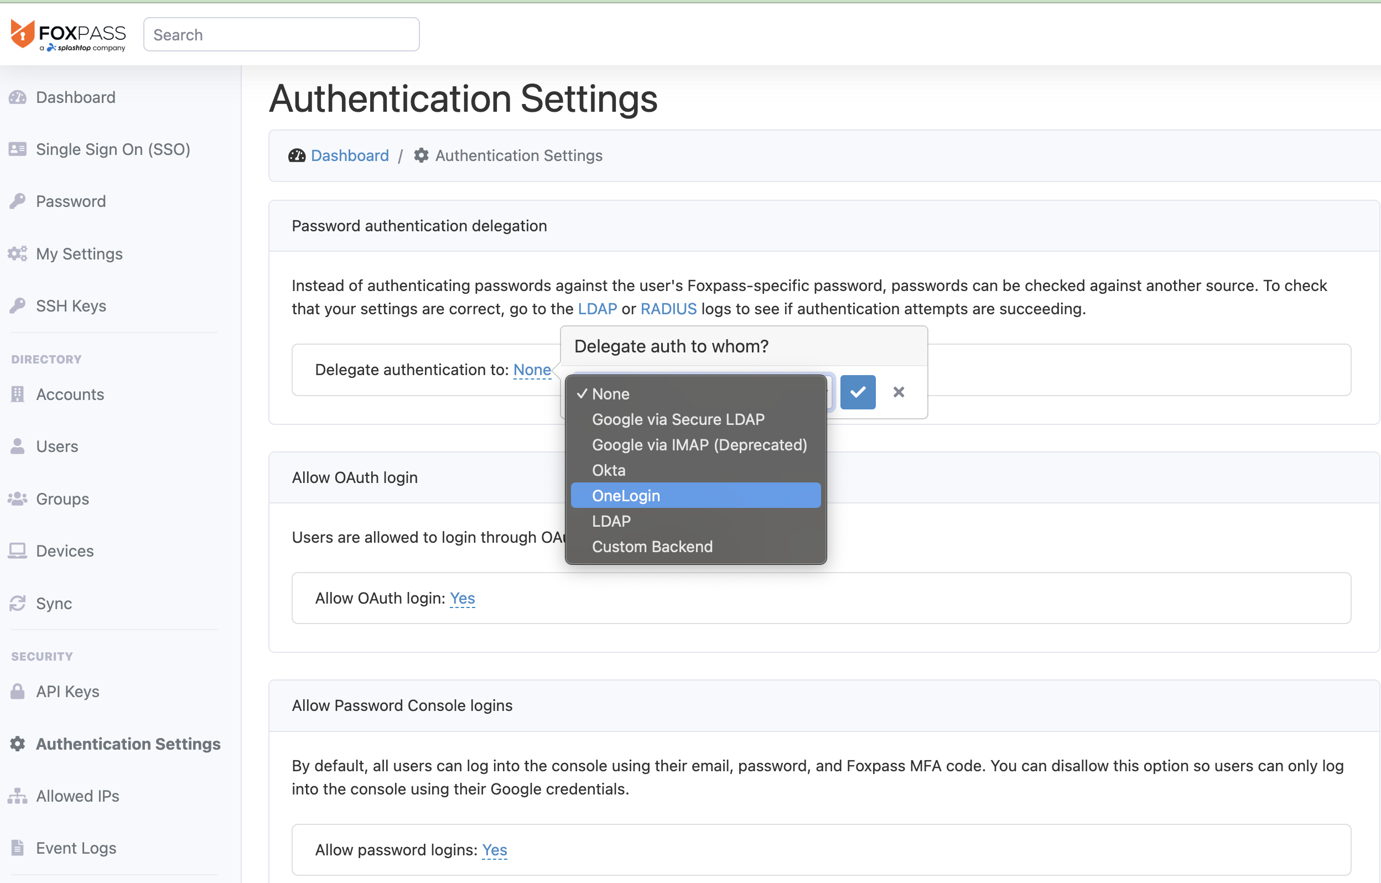This screenshot has height=883, width=1381.
Task: Click the Event Logs menu item
Action: coord(75,848)
